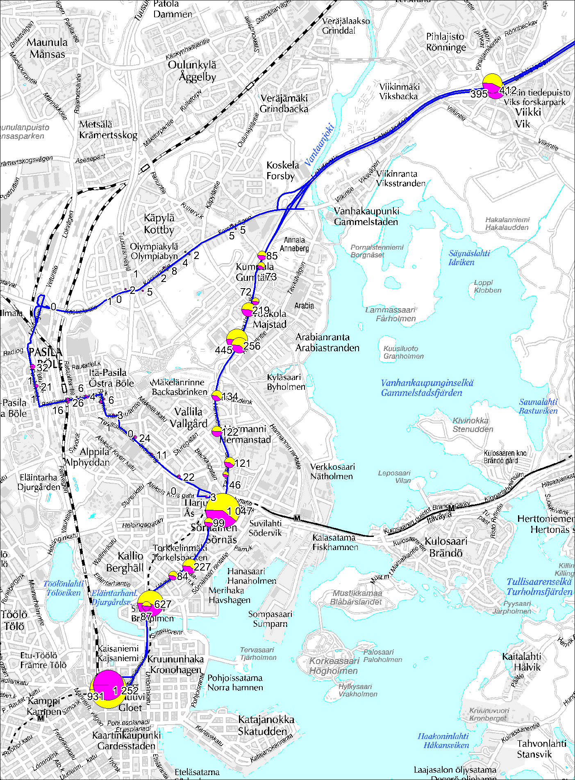This screenshot has height=780, width=575.
Task: Click the blue Töölönlahti Tölöviken water label
Action: 64,588
